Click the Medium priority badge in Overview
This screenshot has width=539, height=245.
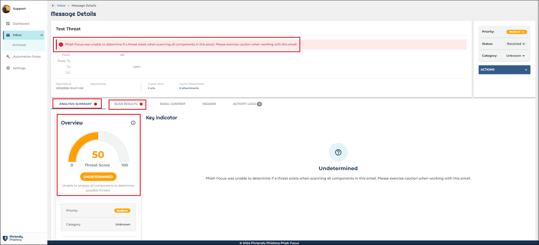122,211
